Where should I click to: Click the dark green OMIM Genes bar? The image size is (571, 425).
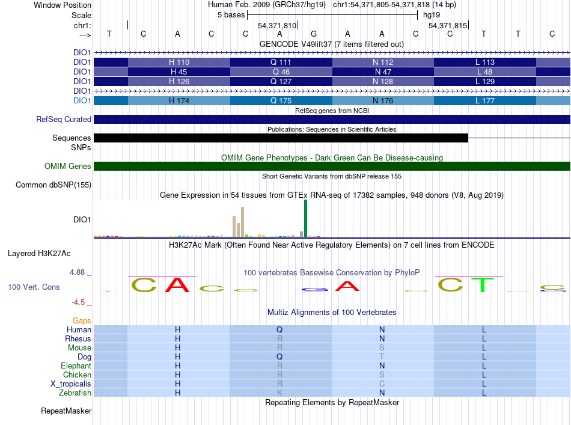[x=332, y=167]
